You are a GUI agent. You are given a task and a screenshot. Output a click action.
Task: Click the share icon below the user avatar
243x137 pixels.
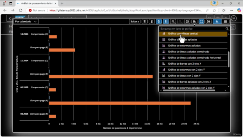click(233, 27)
